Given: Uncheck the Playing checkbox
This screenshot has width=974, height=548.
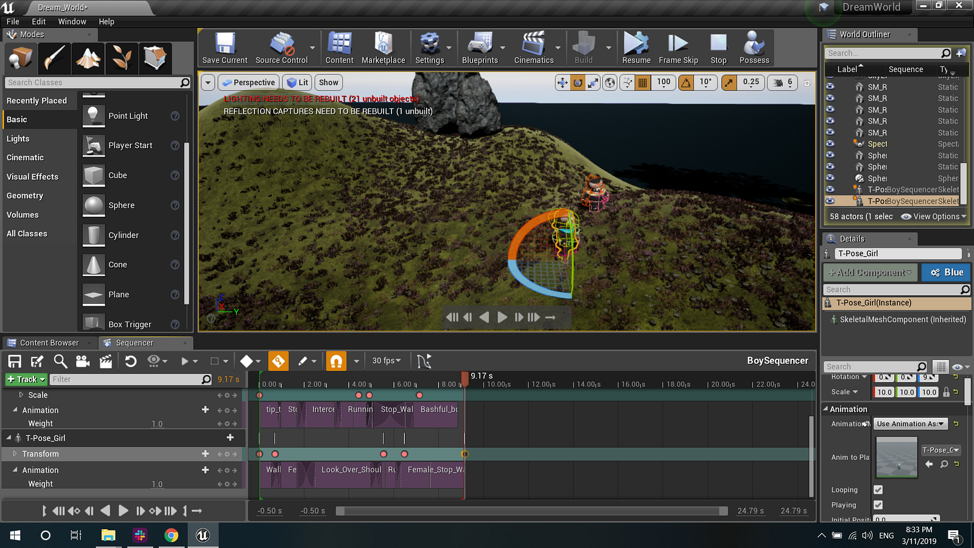Looking at the screenshot, I should [x=878, y=505].
